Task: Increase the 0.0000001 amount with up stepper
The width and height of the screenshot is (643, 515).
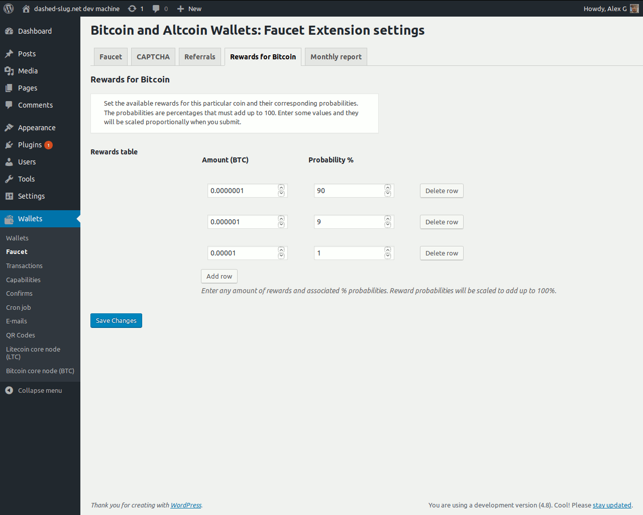Action: (281, 188)
